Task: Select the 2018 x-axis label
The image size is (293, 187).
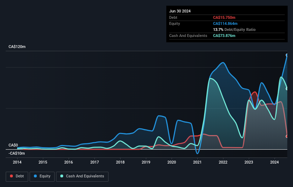Action: (x=120, y=162)
